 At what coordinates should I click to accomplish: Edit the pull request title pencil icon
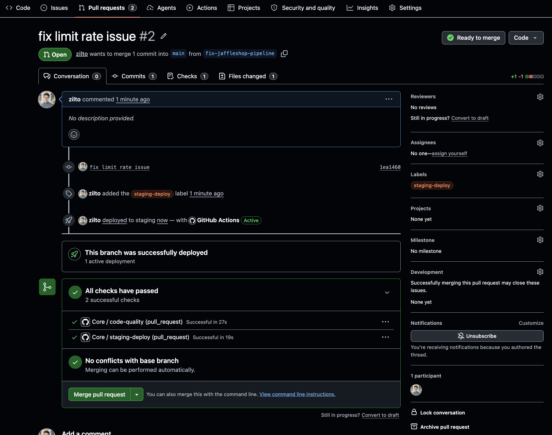pos(163,36)
